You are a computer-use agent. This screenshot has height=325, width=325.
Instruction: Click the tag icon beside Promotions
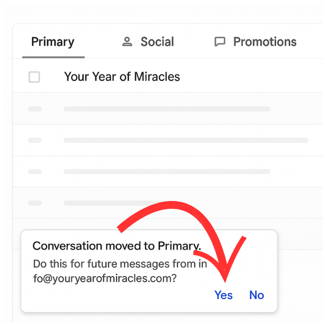pyautogui.click(x=219, y=42)
